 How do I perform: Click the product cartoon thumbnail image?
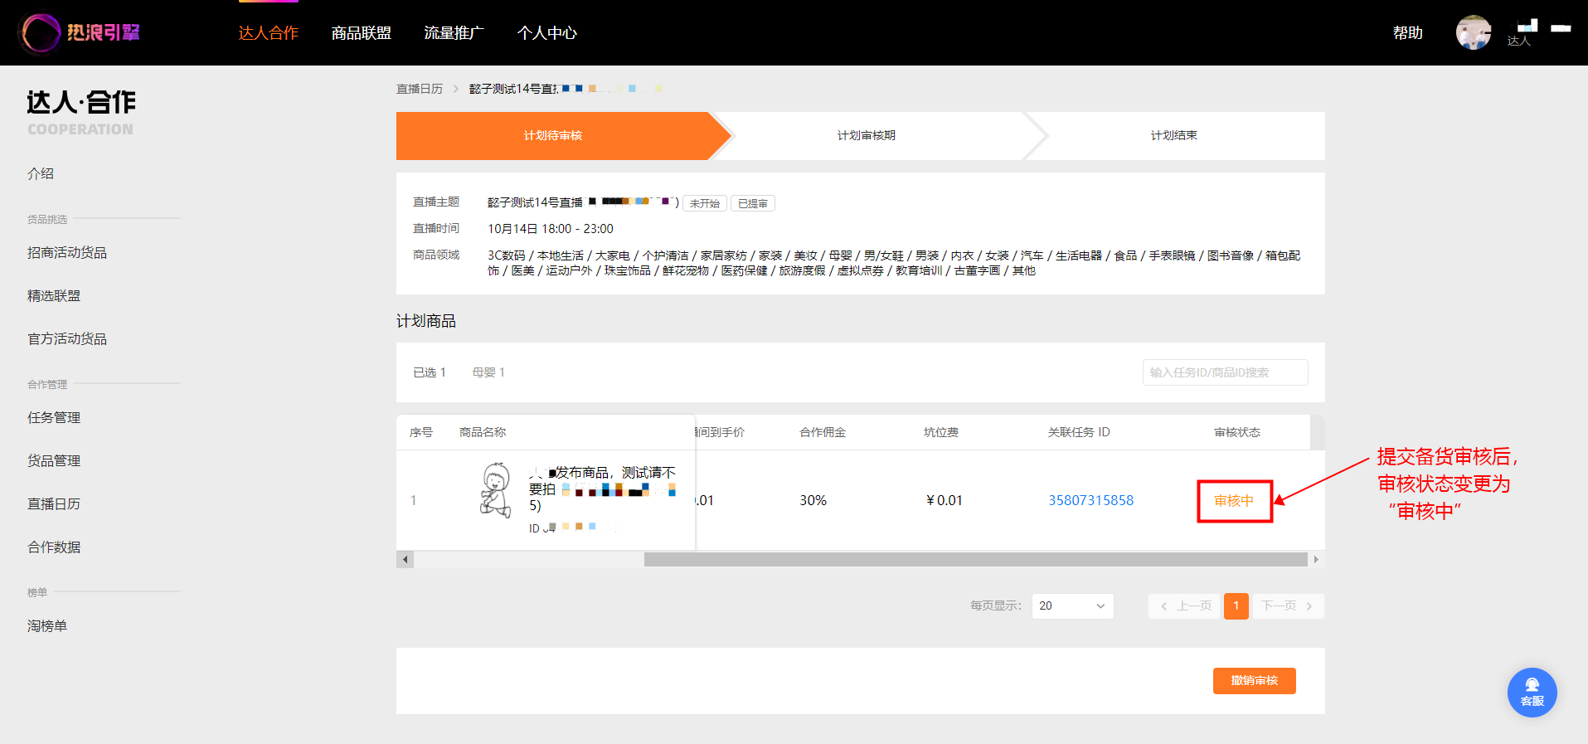coord(496,491)
